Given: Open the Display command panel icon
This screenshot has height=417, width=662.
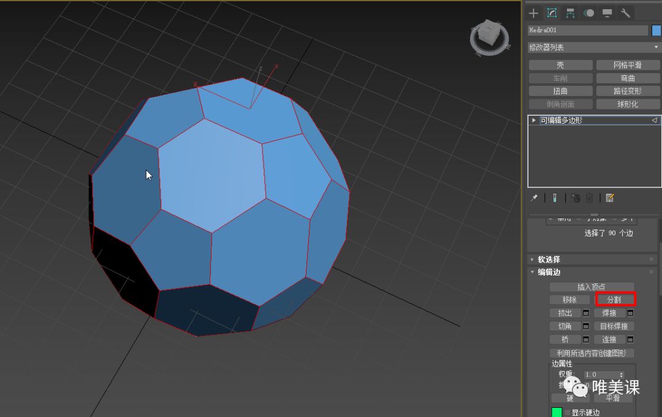Looking at the screenshot, I should click(x=607, y=13).
